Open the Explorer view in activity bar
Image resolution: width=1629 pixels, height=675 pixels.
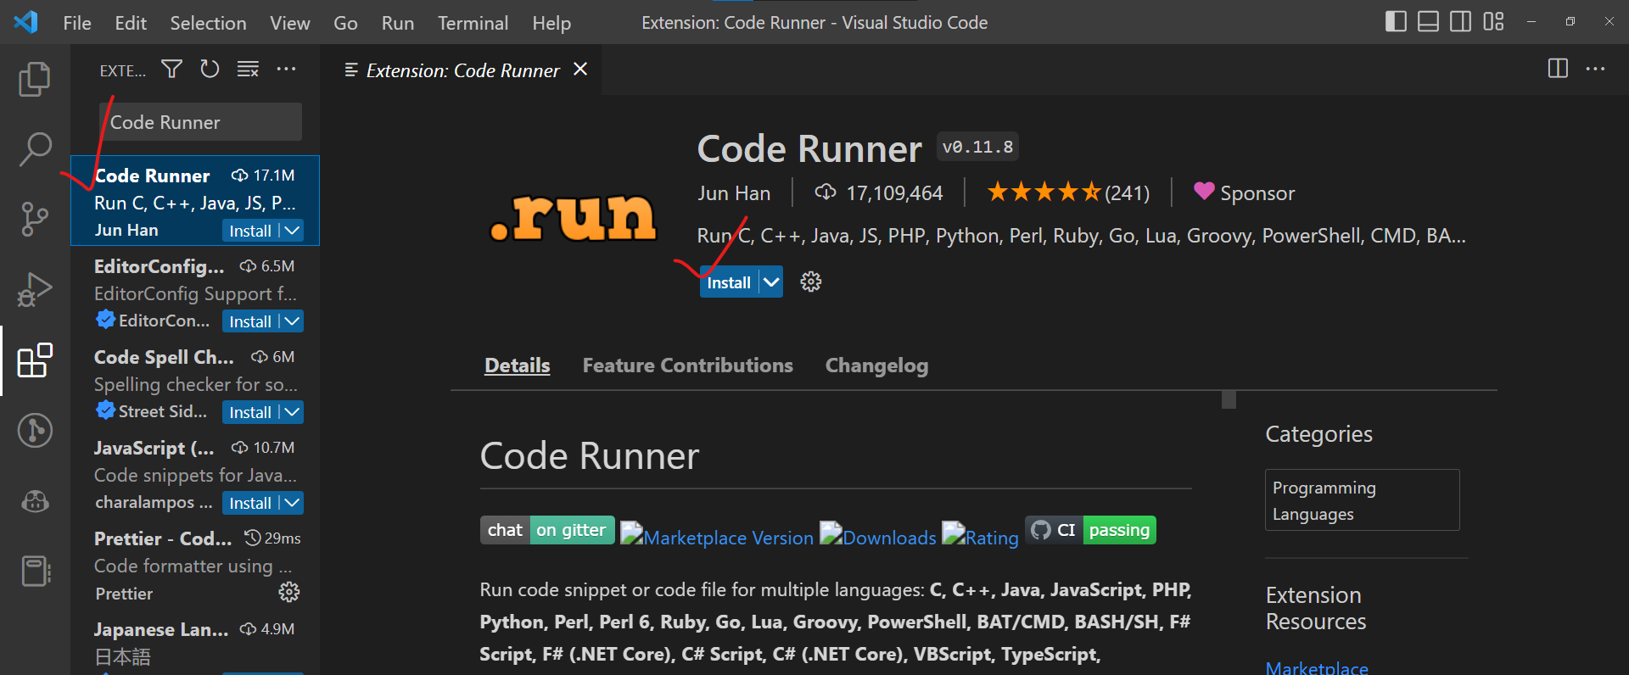pyautogui.click(x=35, y=79)
